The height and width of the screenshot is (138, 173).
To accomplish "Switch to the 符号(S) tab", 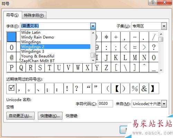I will coord(12,15).
